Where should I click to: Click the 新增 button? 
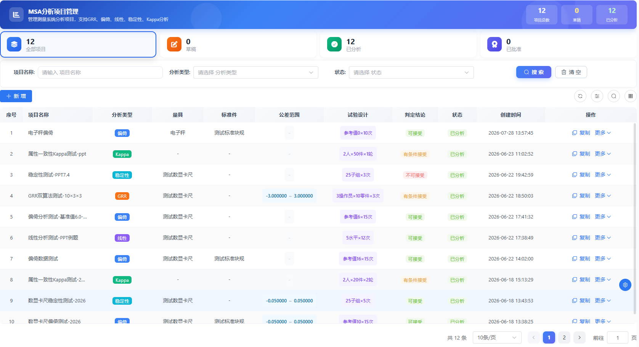coord(16,96)
